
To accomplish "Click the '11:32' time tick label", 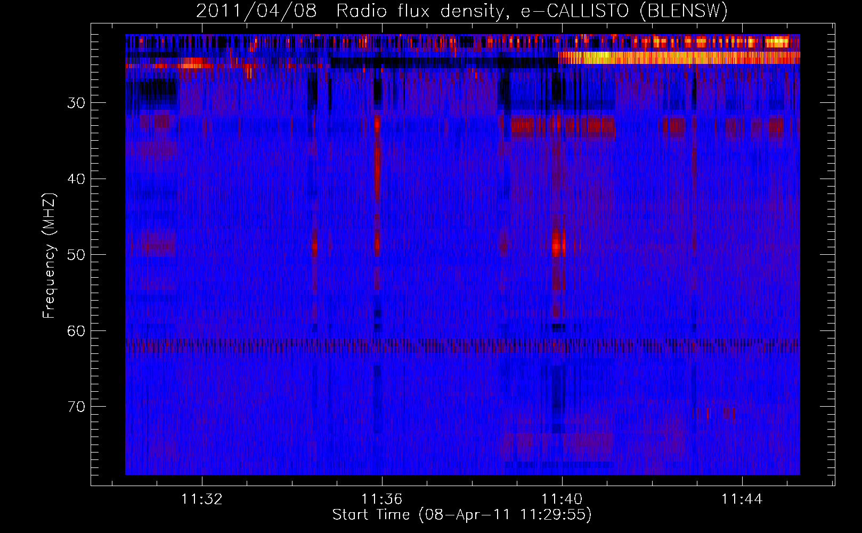I will [x=202, y=499].
